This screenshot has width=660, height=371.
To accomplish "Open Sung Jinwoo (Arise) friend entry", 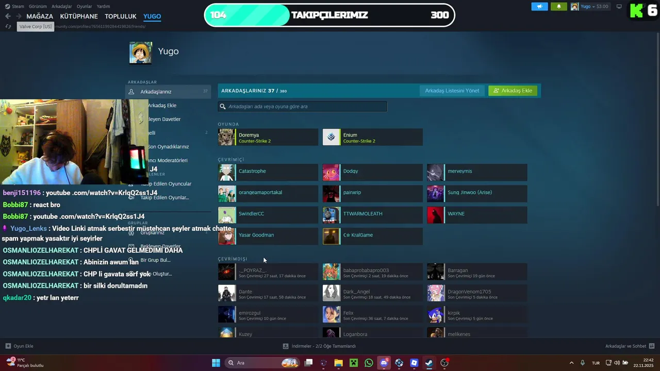I will coord(477,193).
